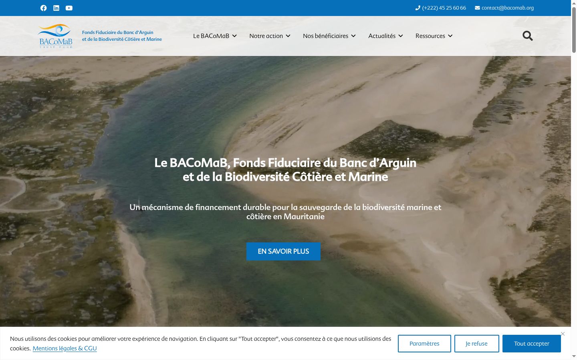Accept cookies with Tout accepter

click(532, 344)
